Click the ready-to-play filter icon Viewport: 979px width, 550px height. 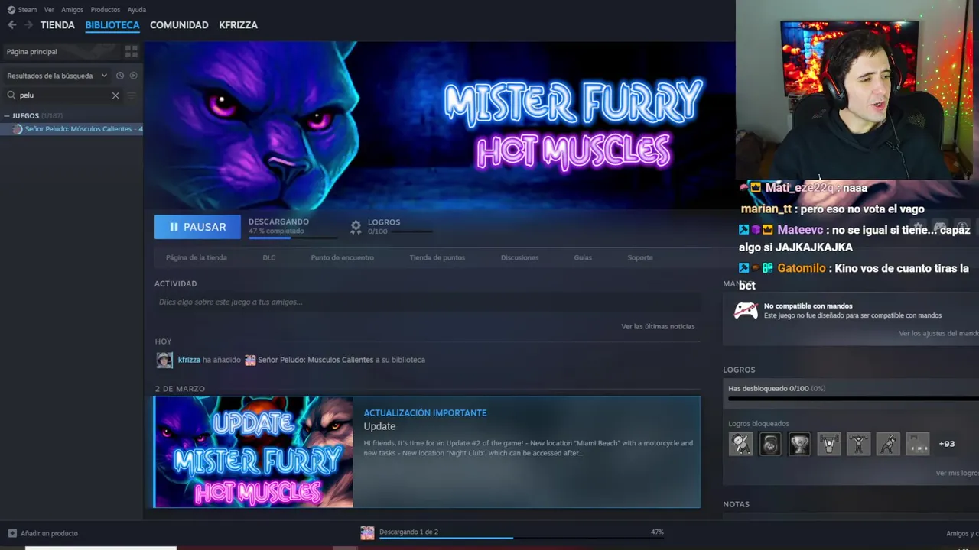click(133, 76)
